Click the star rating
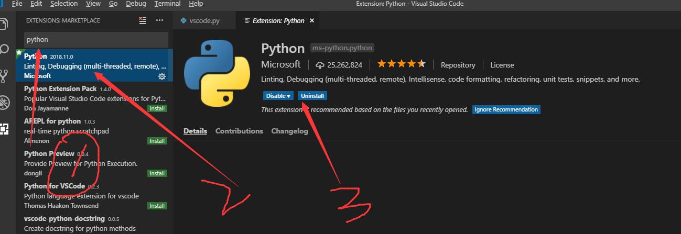Viewport: 681px width, 234px height. point(401,64)
